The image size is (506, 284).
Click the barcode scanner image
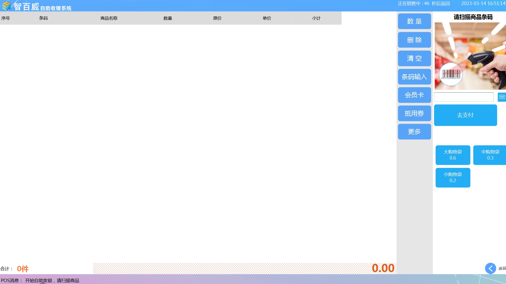click(x=470, y=56)
